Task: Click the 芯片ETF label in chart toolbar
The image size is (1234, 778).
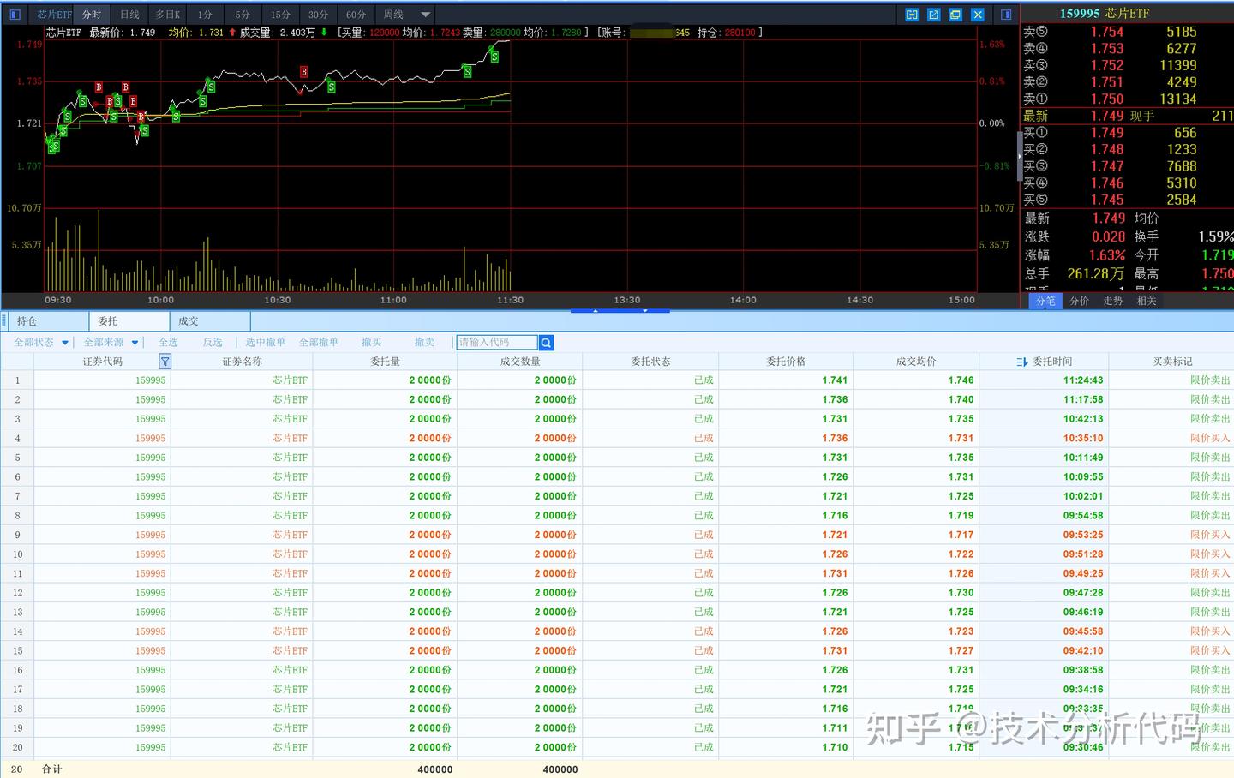Action: click(x=54, y=15)
